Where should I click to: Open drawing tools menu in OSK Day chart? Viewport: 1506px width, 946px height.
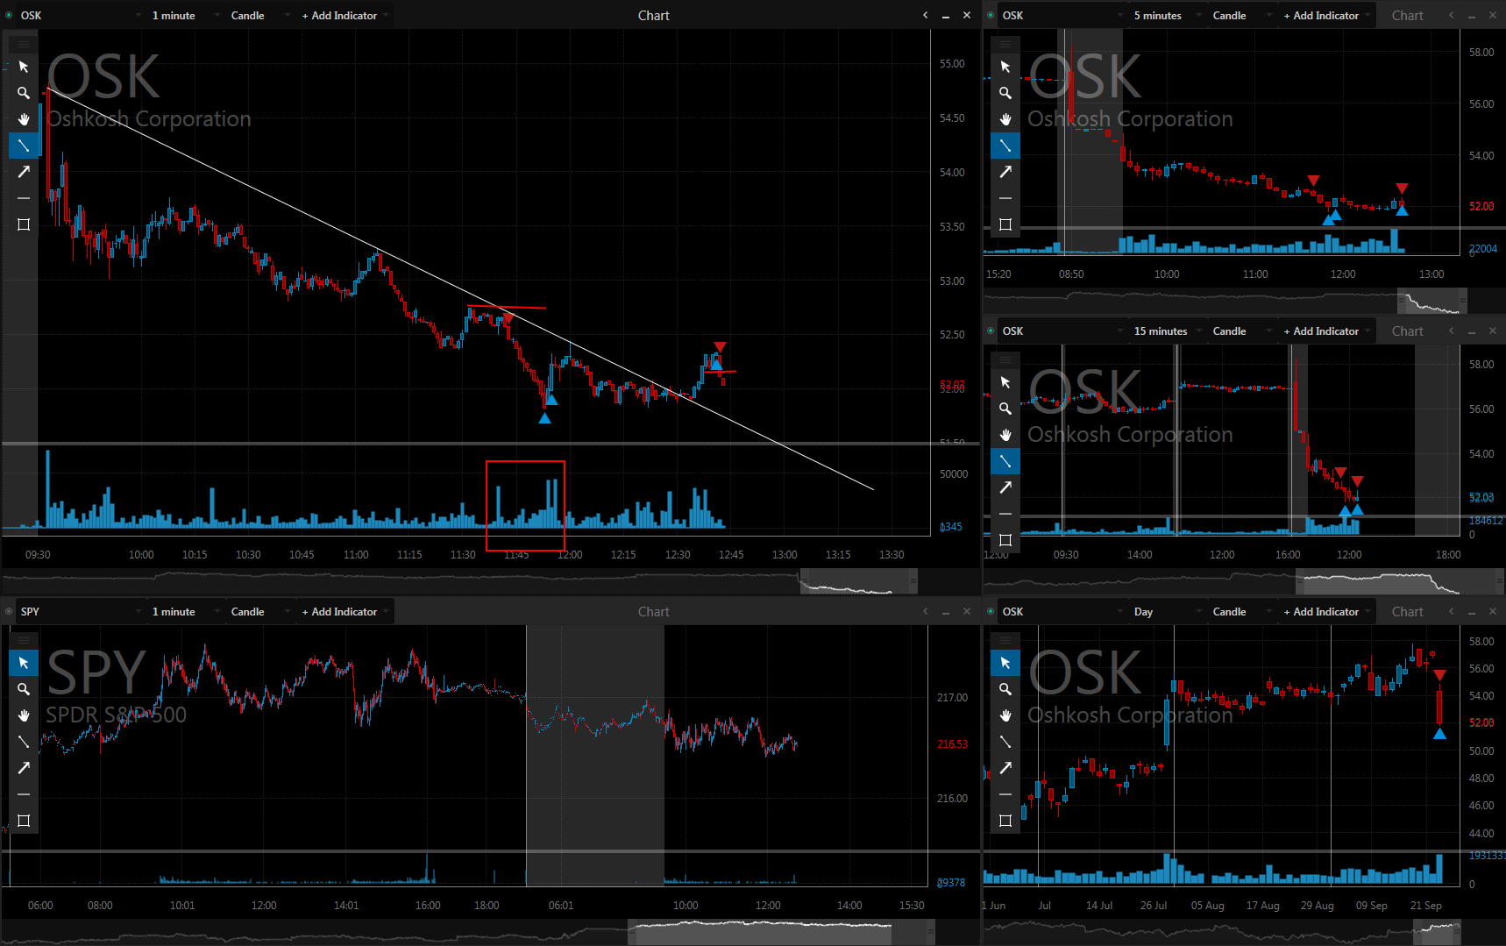point(1005,640)
